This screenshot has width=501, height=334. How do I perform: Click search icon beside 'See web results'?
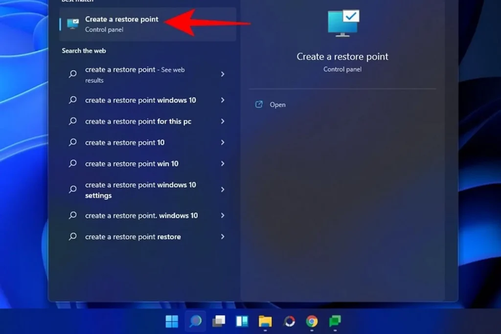[x=72, y=74]
